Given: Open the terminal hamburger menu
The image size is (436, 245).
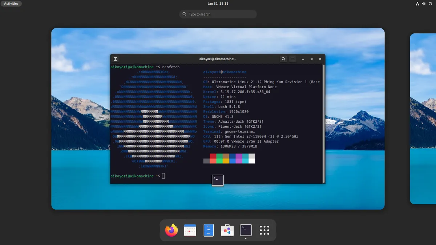Looking at the screenshot, I should pos(292,58).
